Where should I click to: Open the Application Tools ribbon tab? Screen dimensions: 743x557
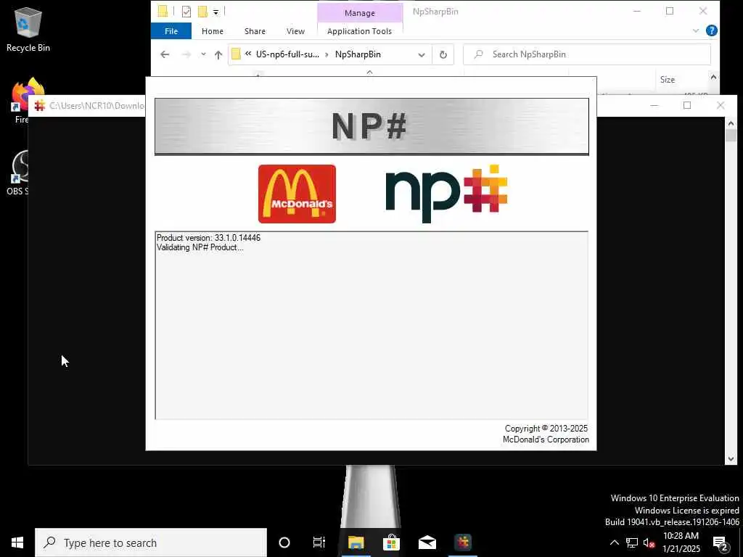point(359,31)
